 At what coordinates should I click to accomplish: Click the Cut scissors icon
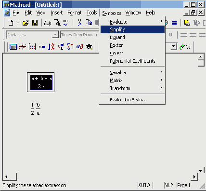point(79,23)
